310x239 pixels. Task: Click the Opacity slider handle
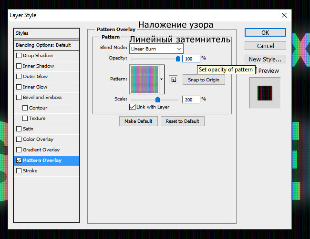178,59
